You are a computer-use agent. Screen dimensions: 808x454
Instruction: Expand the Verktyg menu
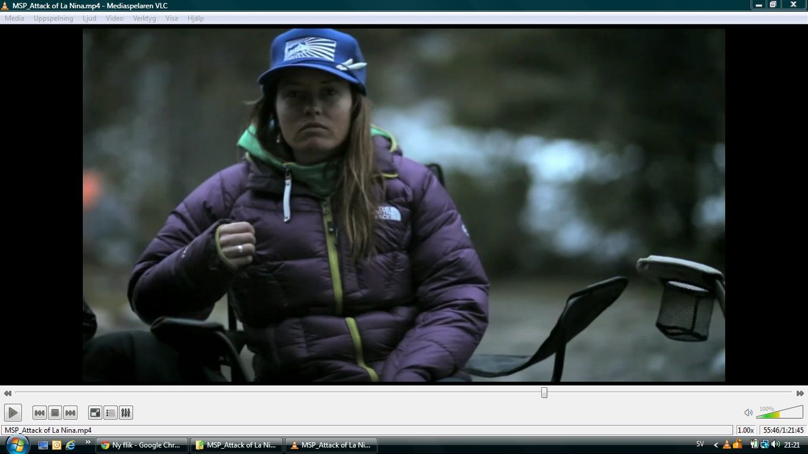[x=144, y=18]
